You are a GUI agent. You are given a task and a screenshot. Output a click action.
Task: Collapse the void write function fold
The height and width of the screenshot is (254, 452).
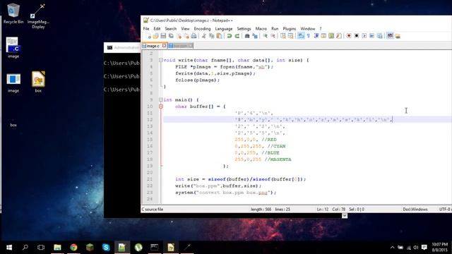(x=161, y=60)
